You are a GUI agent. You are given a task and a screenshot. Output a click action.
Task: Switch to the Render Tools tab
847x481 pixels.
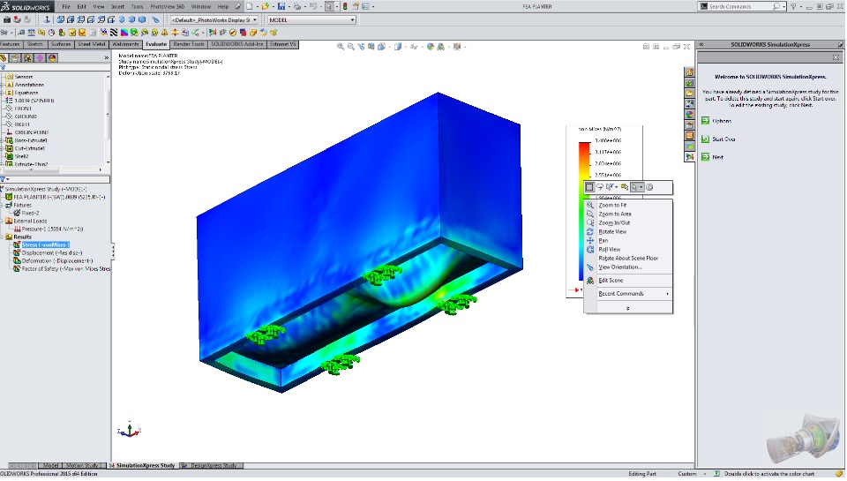click(189, 44)
